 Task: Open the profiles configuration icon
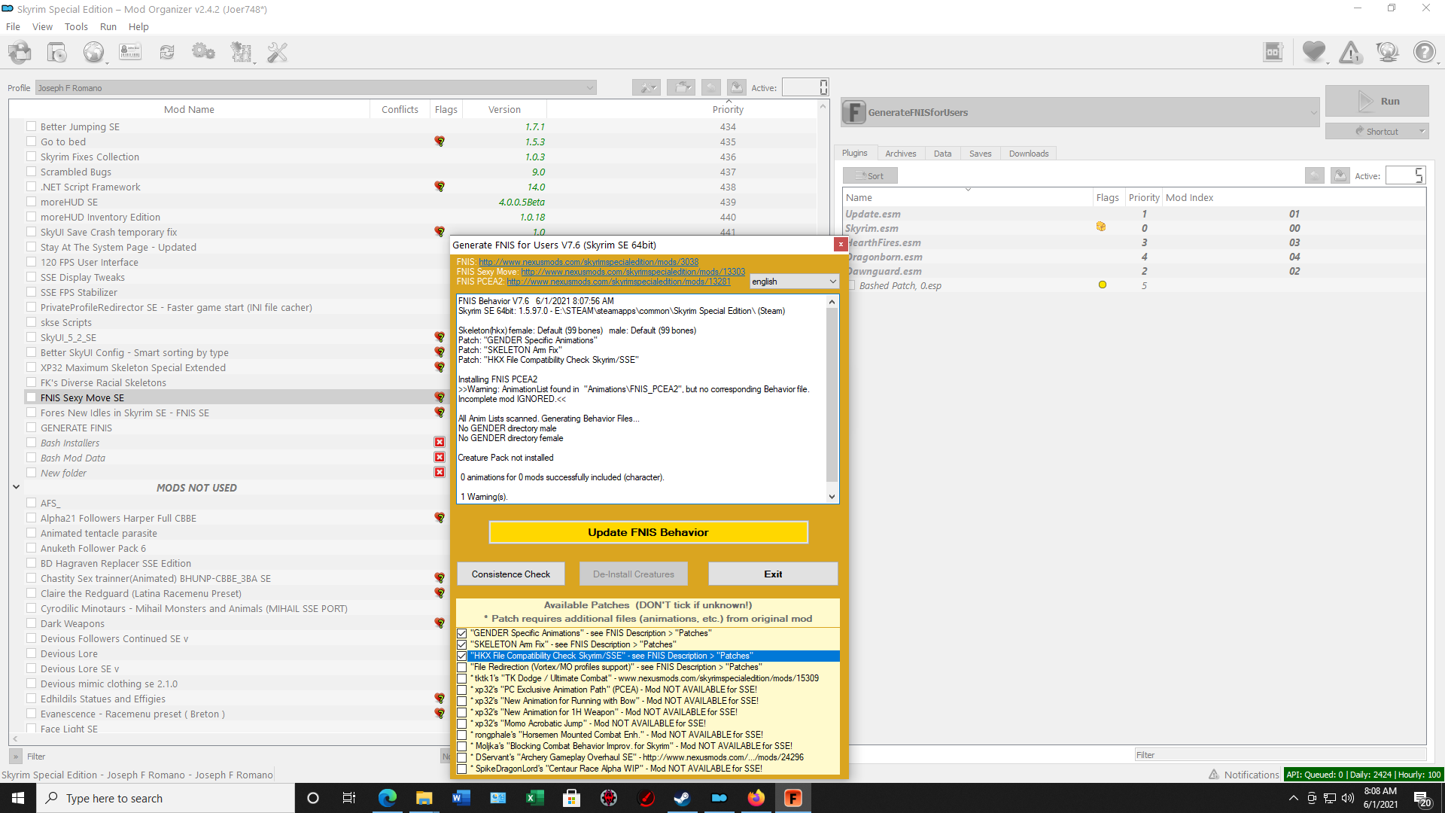(130, 52)
